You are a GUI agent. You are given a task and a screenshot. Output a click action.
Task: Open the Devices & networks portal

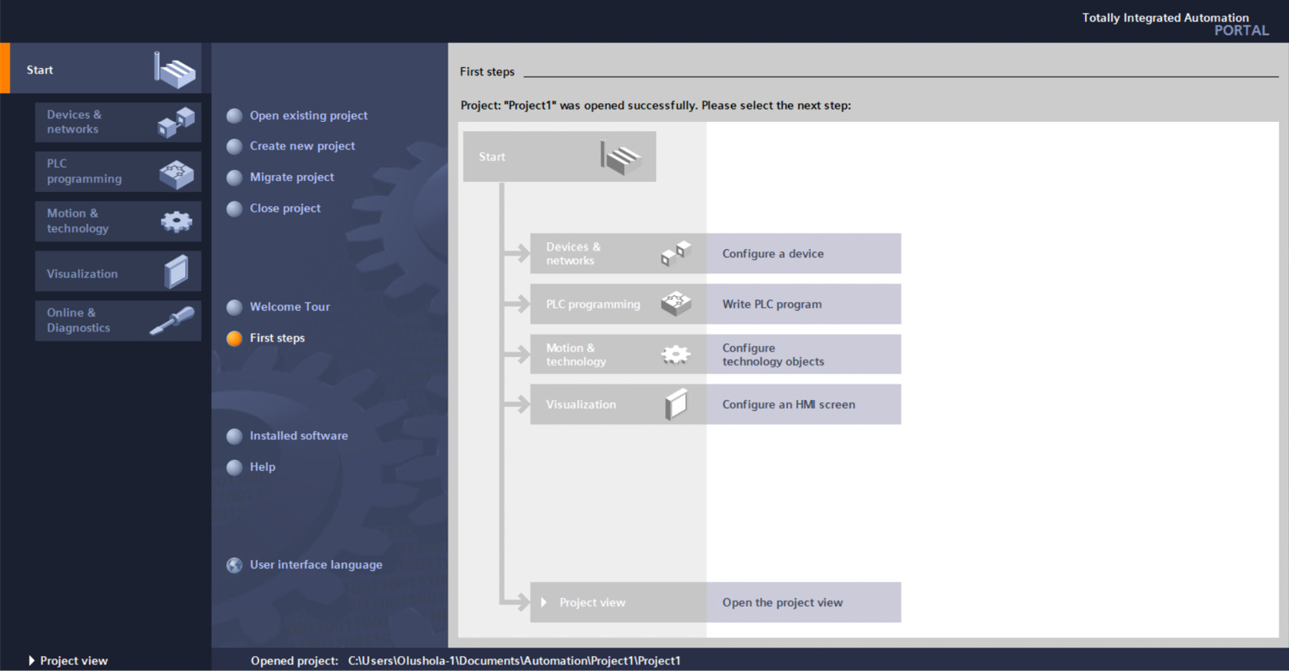[118, 122]
